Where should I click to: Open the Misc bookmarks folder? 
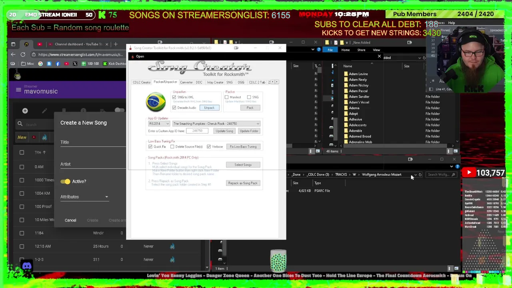pos(28,64)
